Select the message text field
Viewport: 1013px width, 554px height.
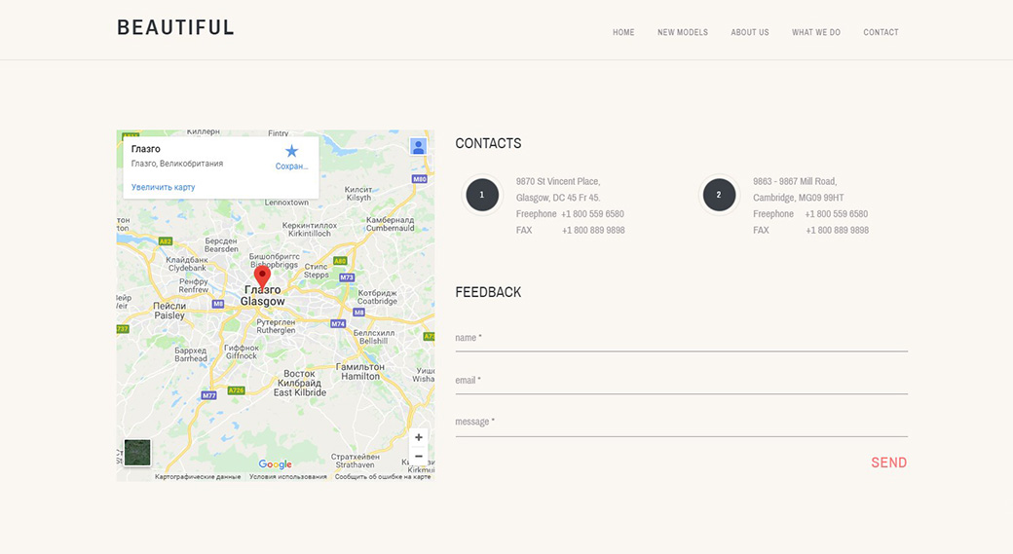point(681,423)
